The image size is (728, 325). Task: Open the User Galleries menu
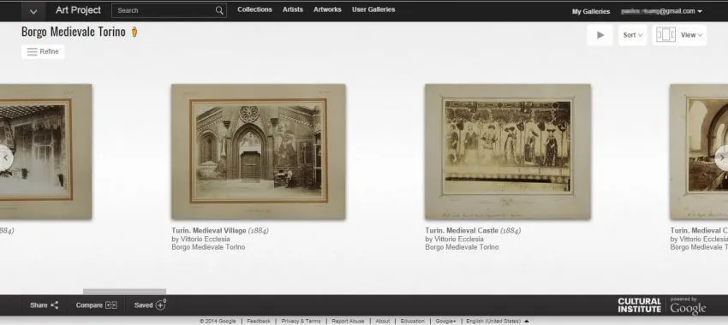(x=373, y=9)
